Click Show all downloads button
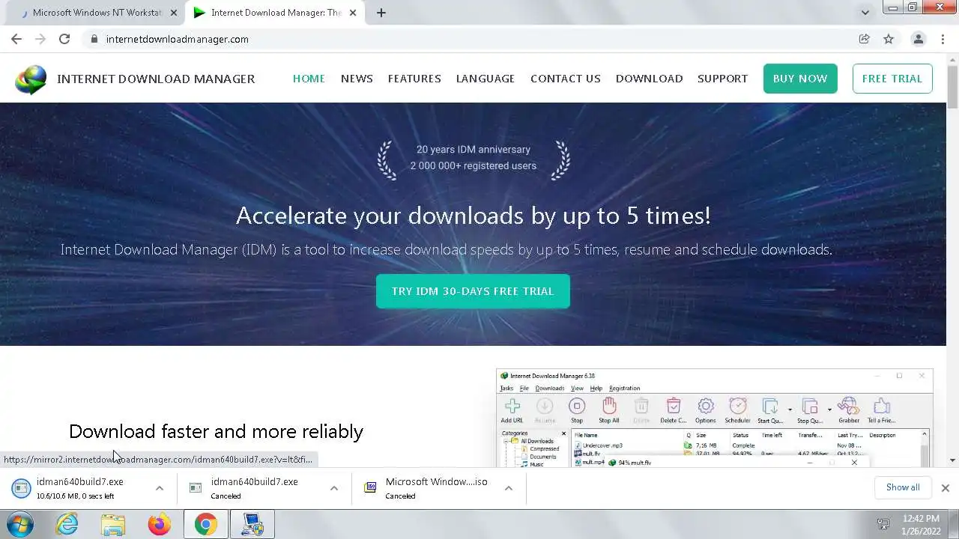Screen dimensions: 959x539 click(903, 487)
